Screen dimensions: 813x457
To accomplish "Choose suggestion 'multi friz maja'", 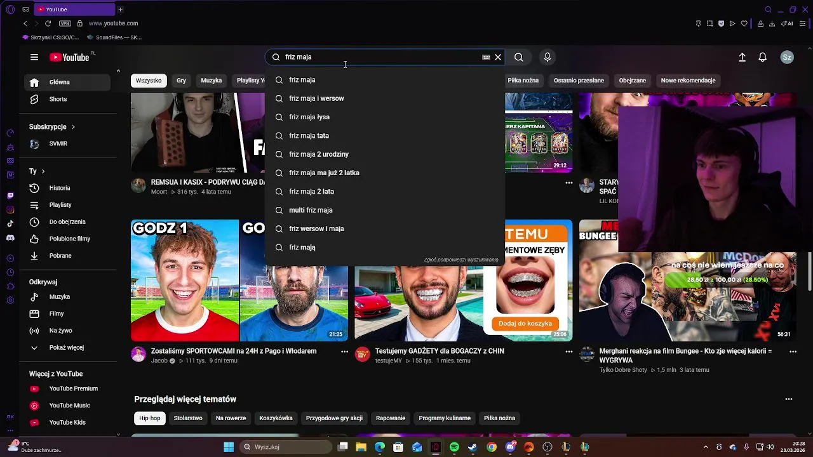I will (386, 210).
